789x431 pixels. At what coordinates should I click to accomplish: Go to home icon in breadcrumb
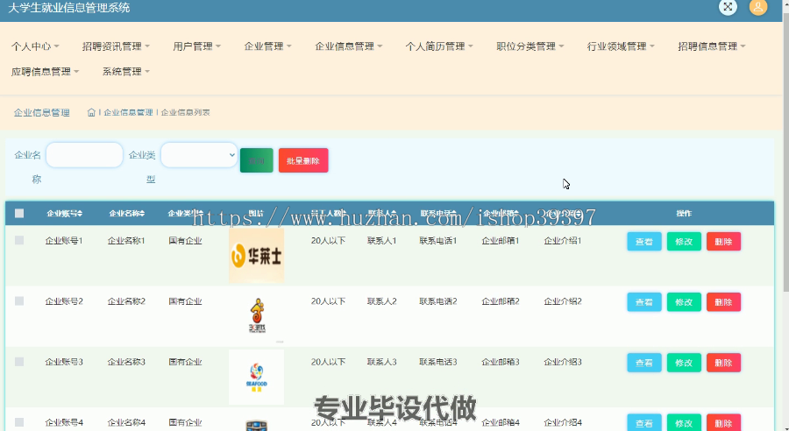coord(91,112)
